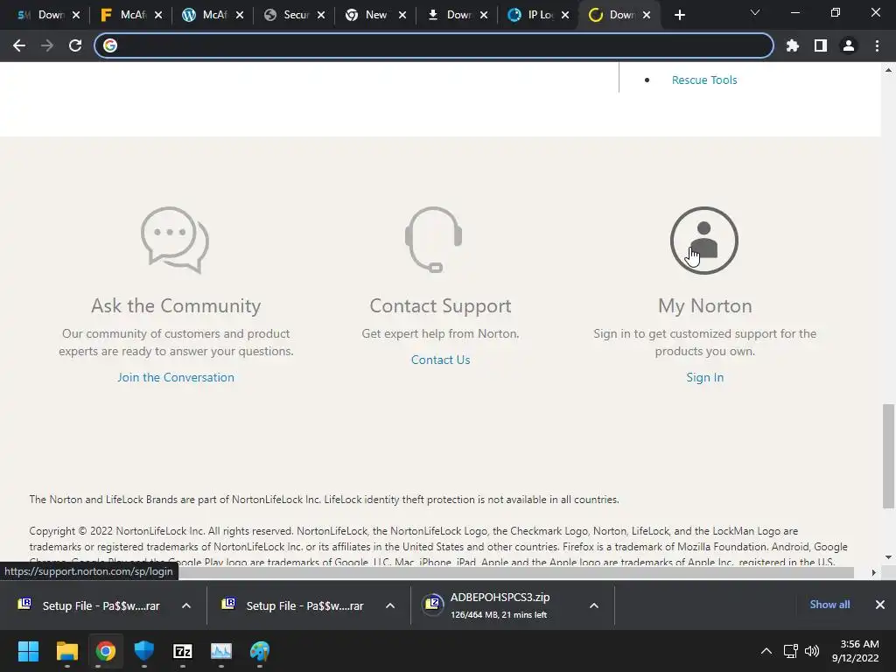Click Show all downloads

pos(829,605)
